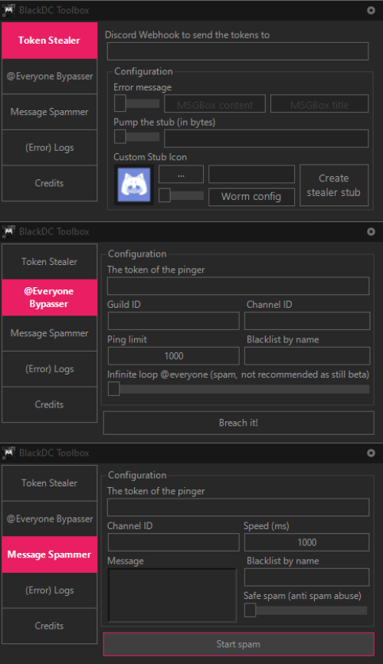Toggle the Error message switch
Viewport: 383px width, 664px height.
136,103
